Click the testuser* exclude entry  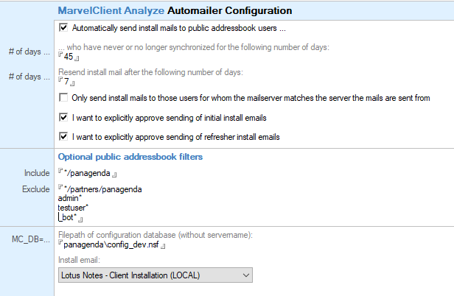coord(73,208)
